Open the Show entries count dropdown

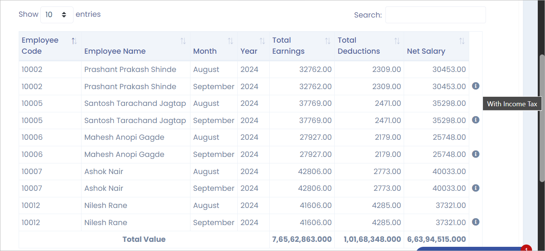56,15
